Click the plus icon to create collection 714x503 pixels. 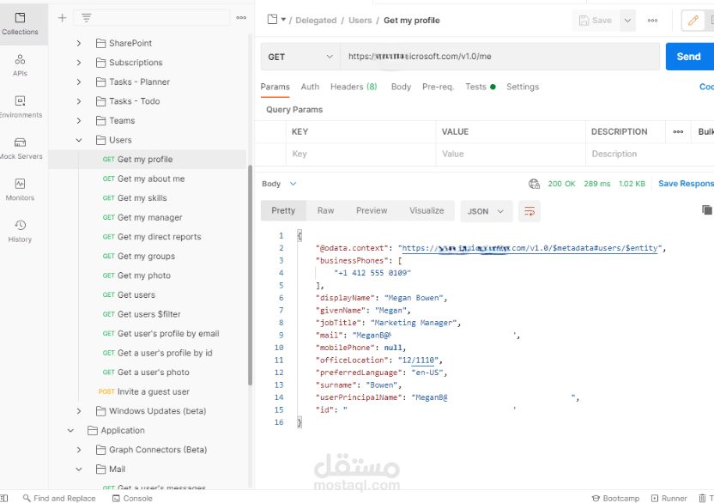pyautogui.click(x=63, y=18)
